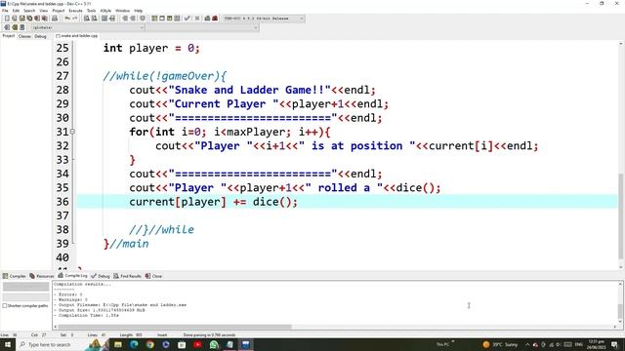Click the Windows Start button
Image resolution: width=625 pixels, height=351 pixels.
tap(7, 344)
